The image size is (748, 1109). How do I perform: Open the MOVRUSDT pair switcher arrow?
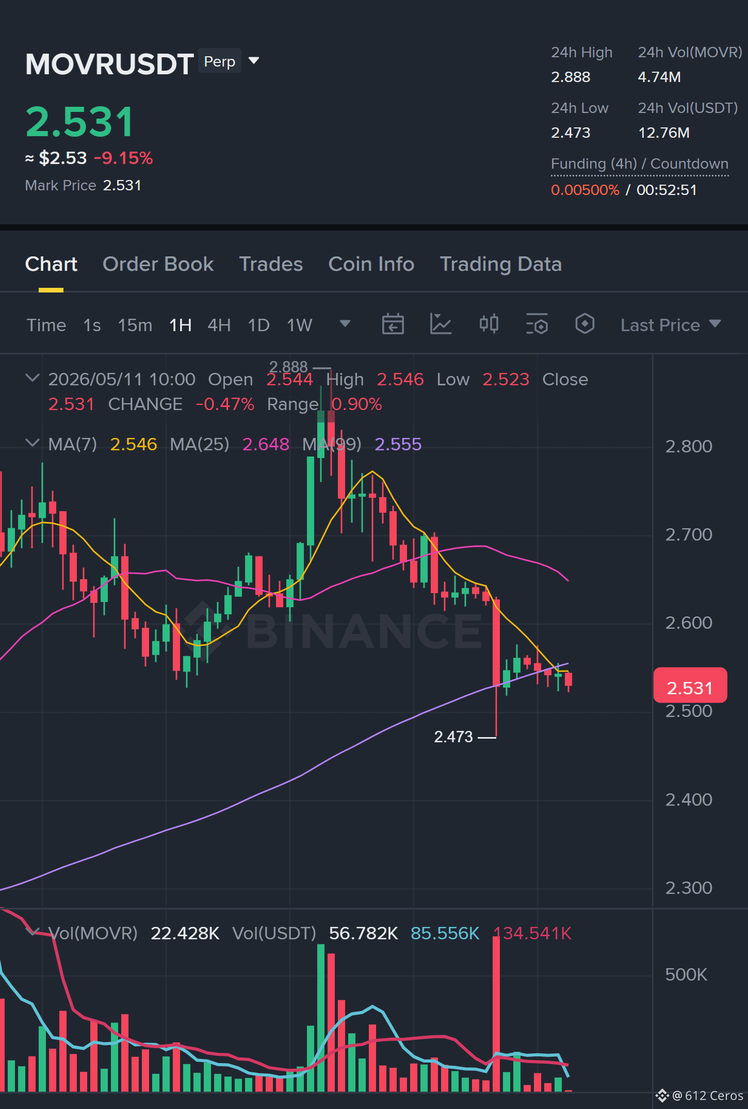pyautogui.click(x=254, y=61)
